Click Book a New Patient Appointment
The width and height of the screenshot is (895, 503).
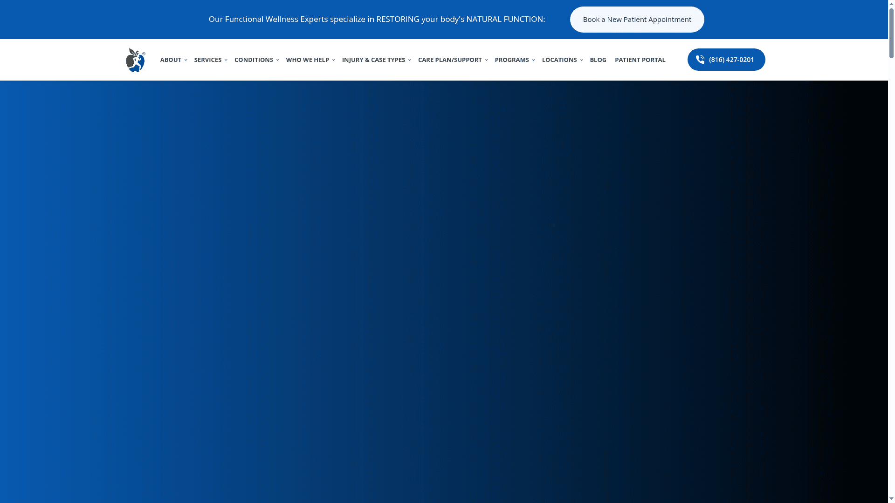pos(637,19)
